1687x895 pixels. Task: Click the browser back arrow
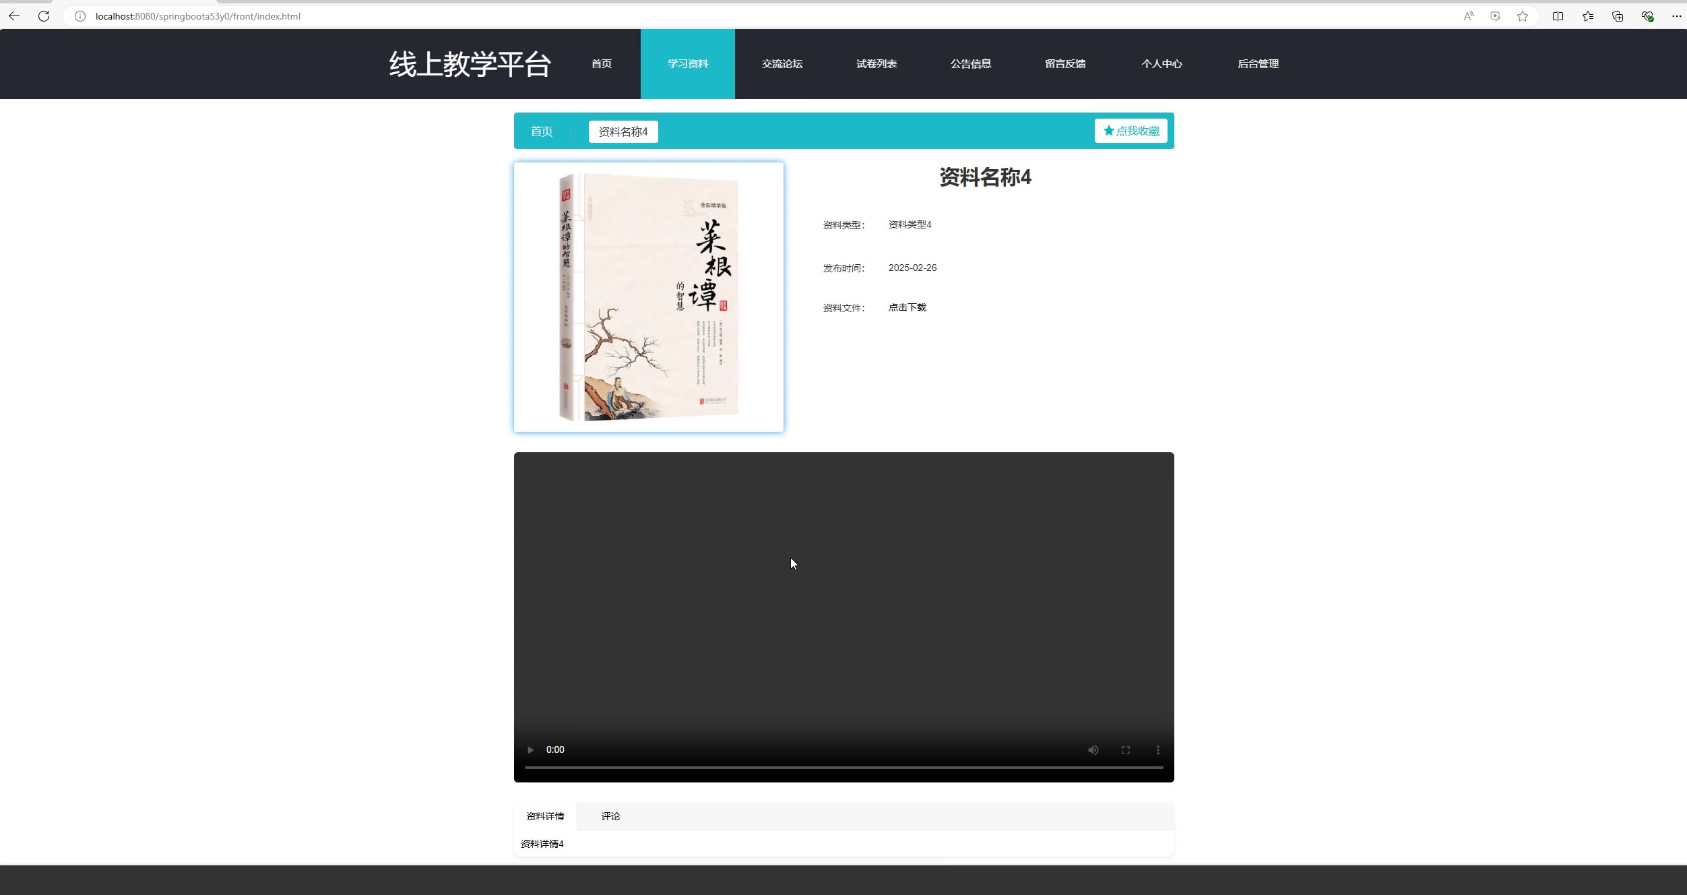(x=14, y=16)
